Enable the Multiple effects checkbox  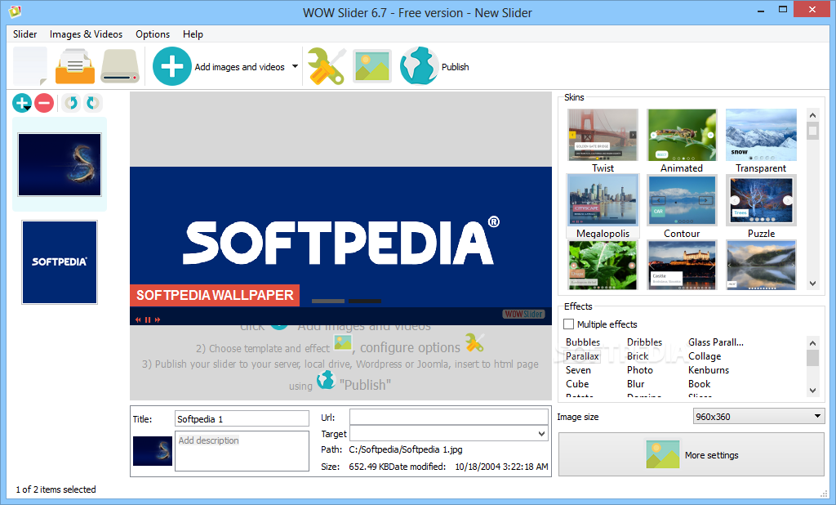569,324
